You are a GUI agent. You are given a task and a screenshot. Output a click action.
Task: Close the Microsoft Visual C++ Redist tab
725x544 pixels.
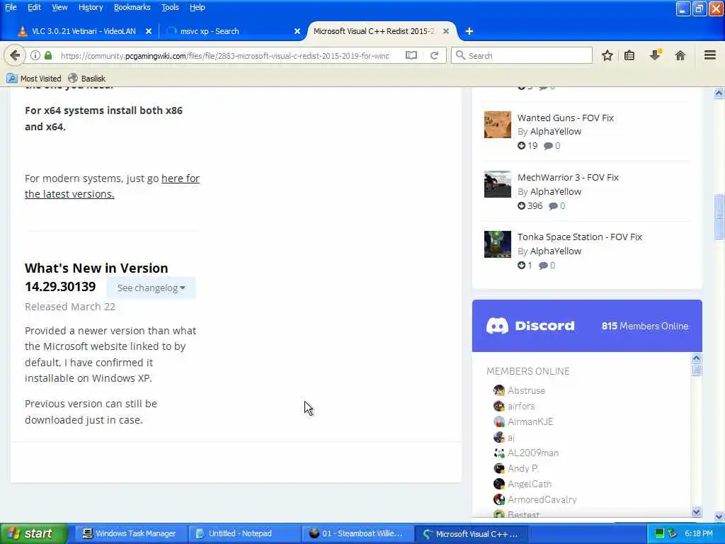pyautogui.click(x=446, y=31)
